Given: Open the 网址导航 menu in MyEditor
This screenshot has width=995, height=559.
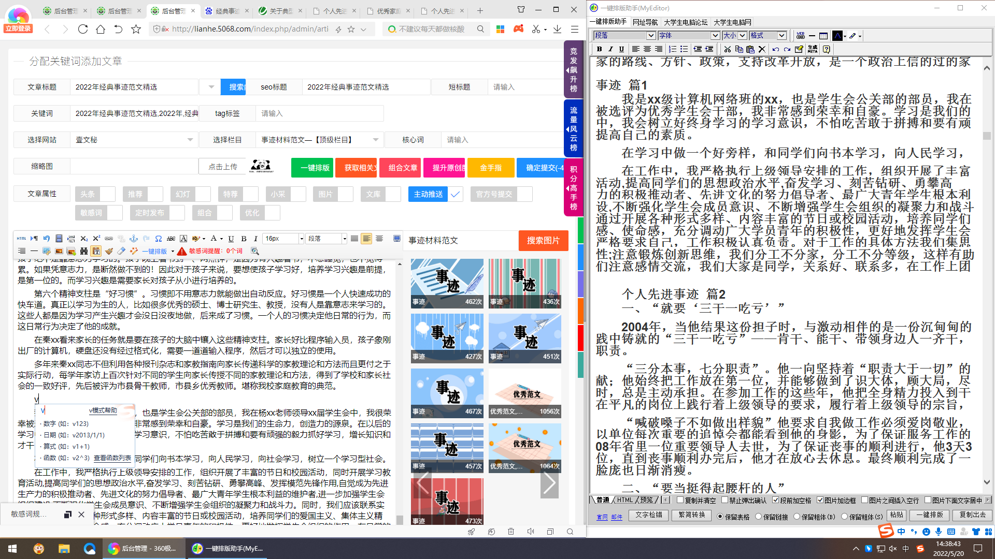Looking at the screenshot, I should (x=645, y=22).
